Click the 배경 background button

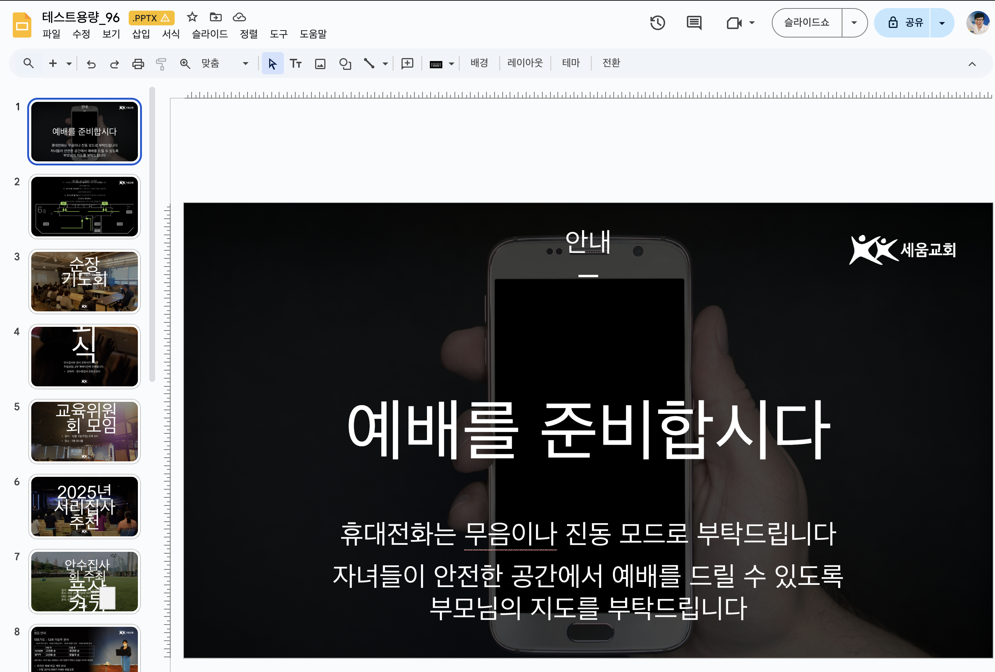coord(479,63)
